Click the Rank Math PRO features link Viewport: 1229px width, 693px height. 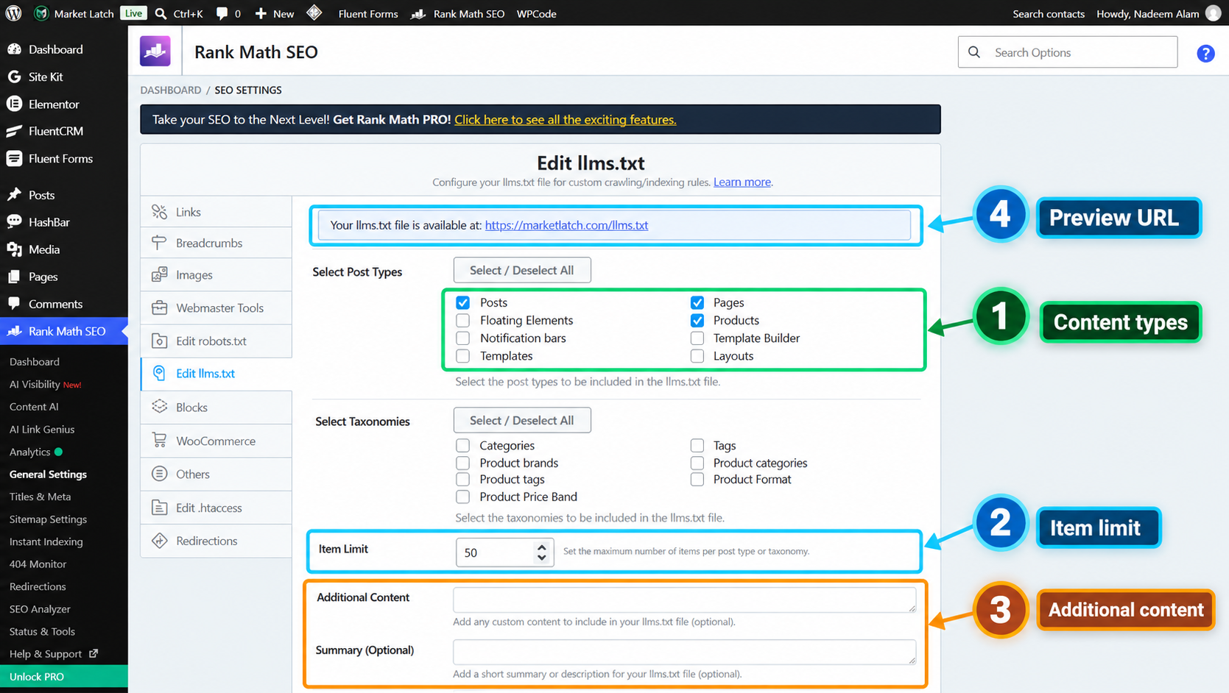click(x=565, y=119)
